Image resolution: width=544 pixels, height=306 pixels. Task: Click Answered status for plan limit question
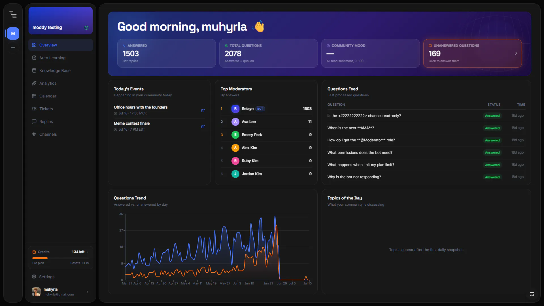(492, 165)
